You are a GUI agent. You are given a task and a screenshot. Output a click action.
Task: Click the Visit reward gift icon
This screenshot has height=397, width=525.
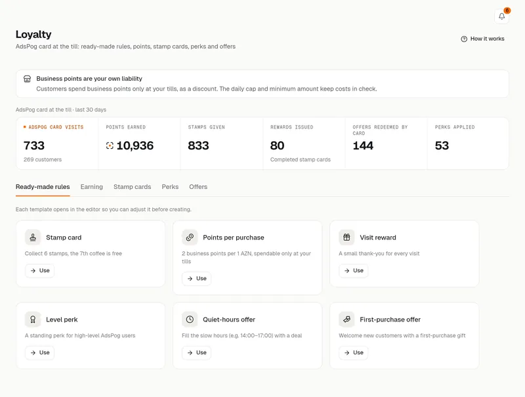(x=346, y=238)
